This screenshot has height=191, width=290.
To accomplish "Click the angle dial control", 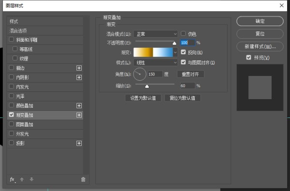I will [x=140, y=74].
